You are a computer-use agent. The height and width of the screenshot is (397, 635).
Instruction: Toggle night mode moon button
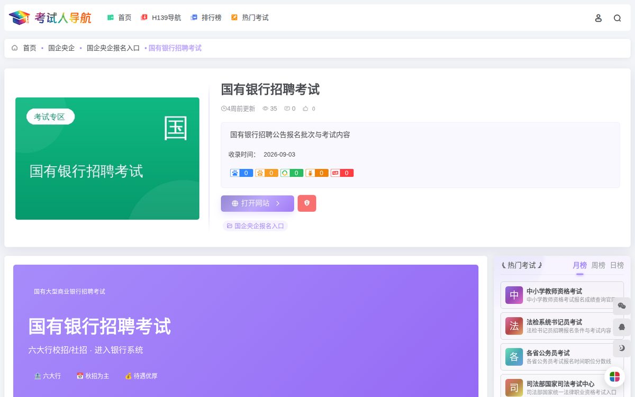click(x=622, y=348)
